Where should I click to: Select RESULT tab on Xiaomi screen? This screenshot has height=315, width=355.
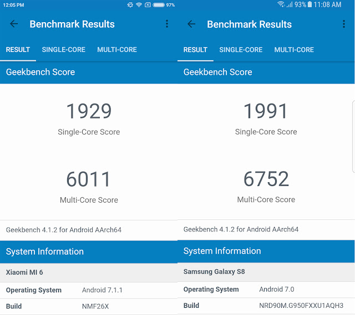pyautogui.click(x=18, y=50)
